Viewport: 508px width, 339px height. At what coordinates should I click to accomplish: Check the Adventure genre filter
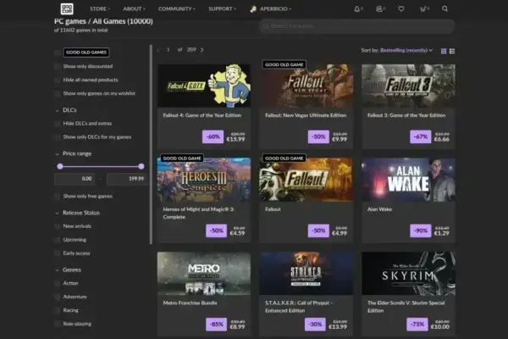[x=58, y=297]
